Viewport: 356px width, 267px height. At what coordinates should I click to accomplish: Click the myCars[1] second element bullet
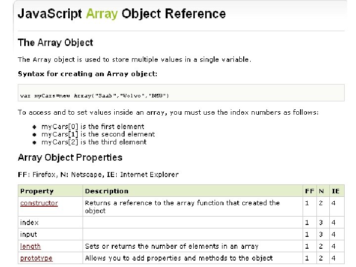(98, 134)
